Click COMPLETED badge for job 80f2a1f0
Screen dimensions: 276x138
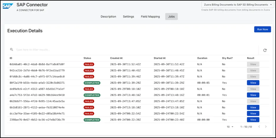(92, 83)
